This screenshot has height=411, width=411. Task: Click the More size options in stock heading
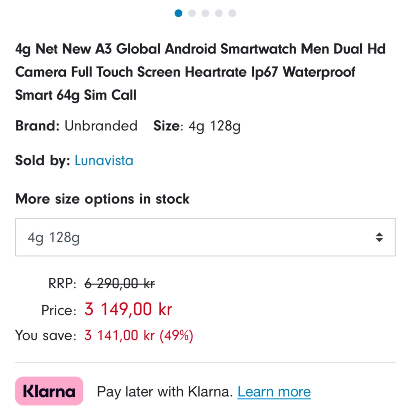coord(102,199)
